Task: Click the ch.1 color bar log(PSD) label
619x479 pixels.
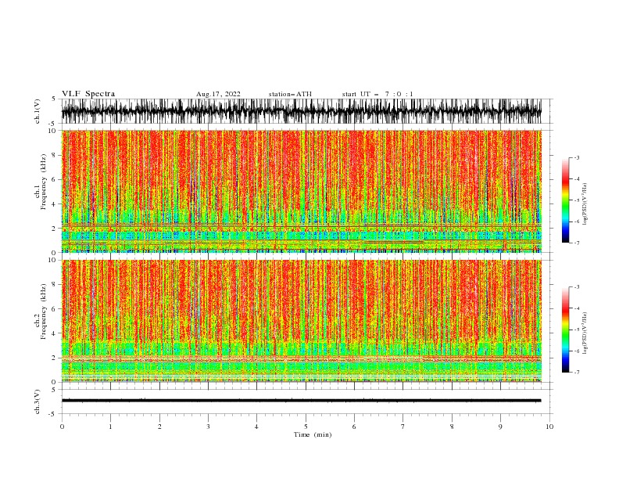Action: tap(585, 204)
